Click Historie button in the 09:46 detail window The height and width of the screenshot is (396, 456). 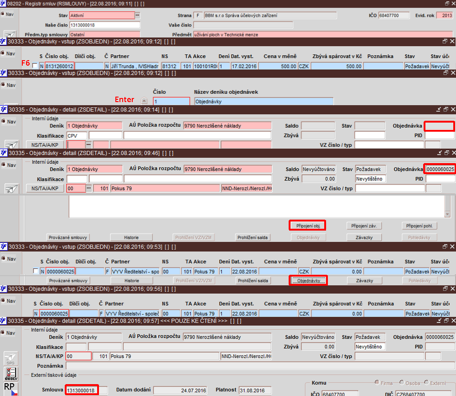131,237
